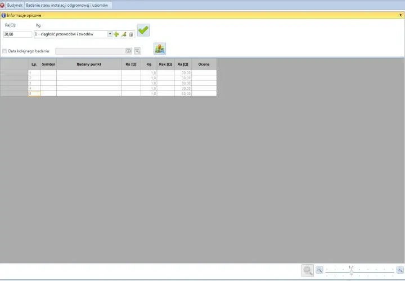Screen dimensions: 405x281
Task: Click the Kg column header
Action: (148, 64)
